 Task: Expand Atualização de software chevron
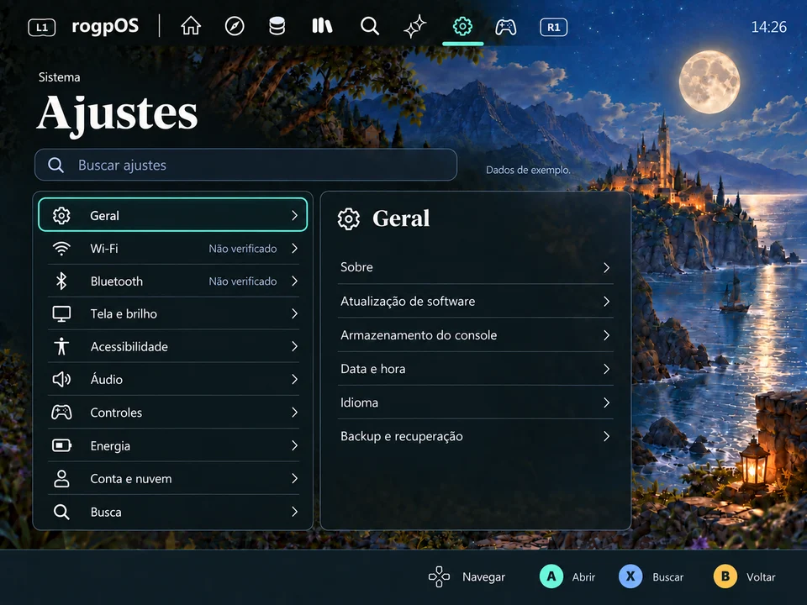pos(606,302)
